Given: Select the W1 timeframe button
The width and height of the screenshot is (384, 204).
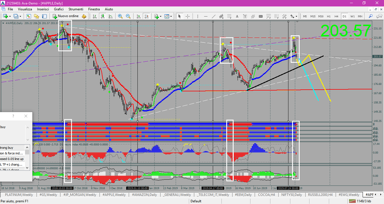Looking at the screenshot, I should click(x=353, y=16).
